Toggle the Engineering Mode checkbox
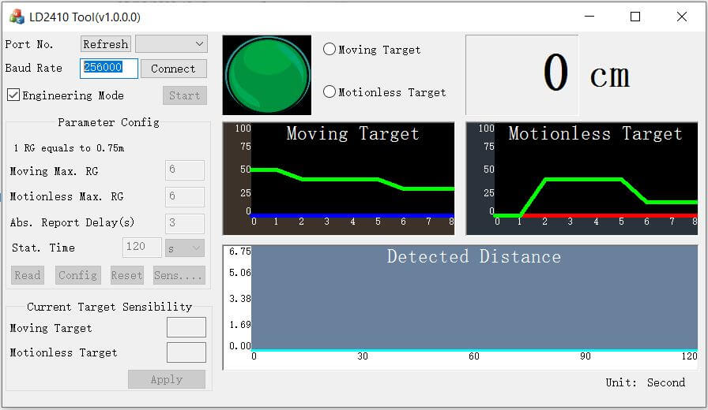708x410 pixels. [13, 95]
